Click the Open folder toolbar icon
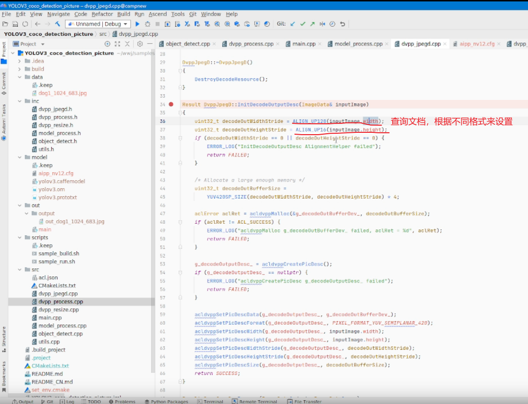Screen dimensions: 528x404 click(x=5, y=24)
